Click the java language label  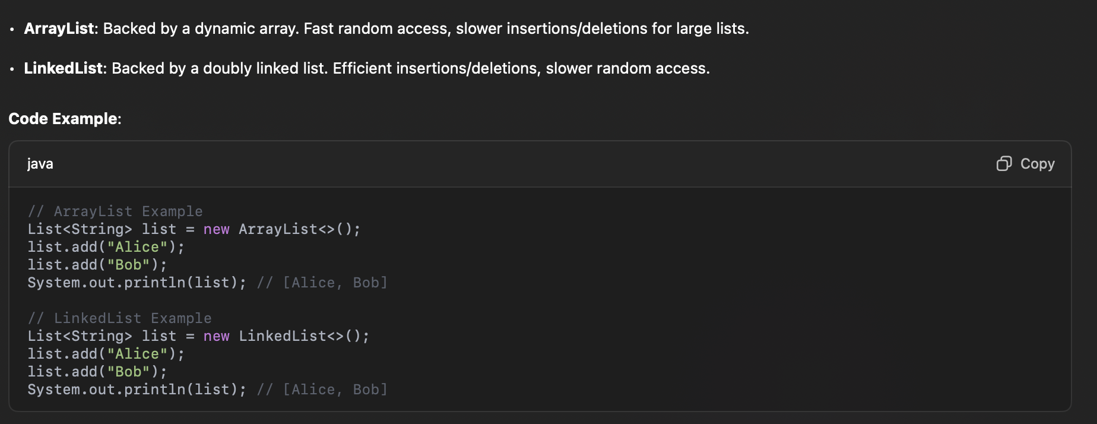[x=40, y=164]
